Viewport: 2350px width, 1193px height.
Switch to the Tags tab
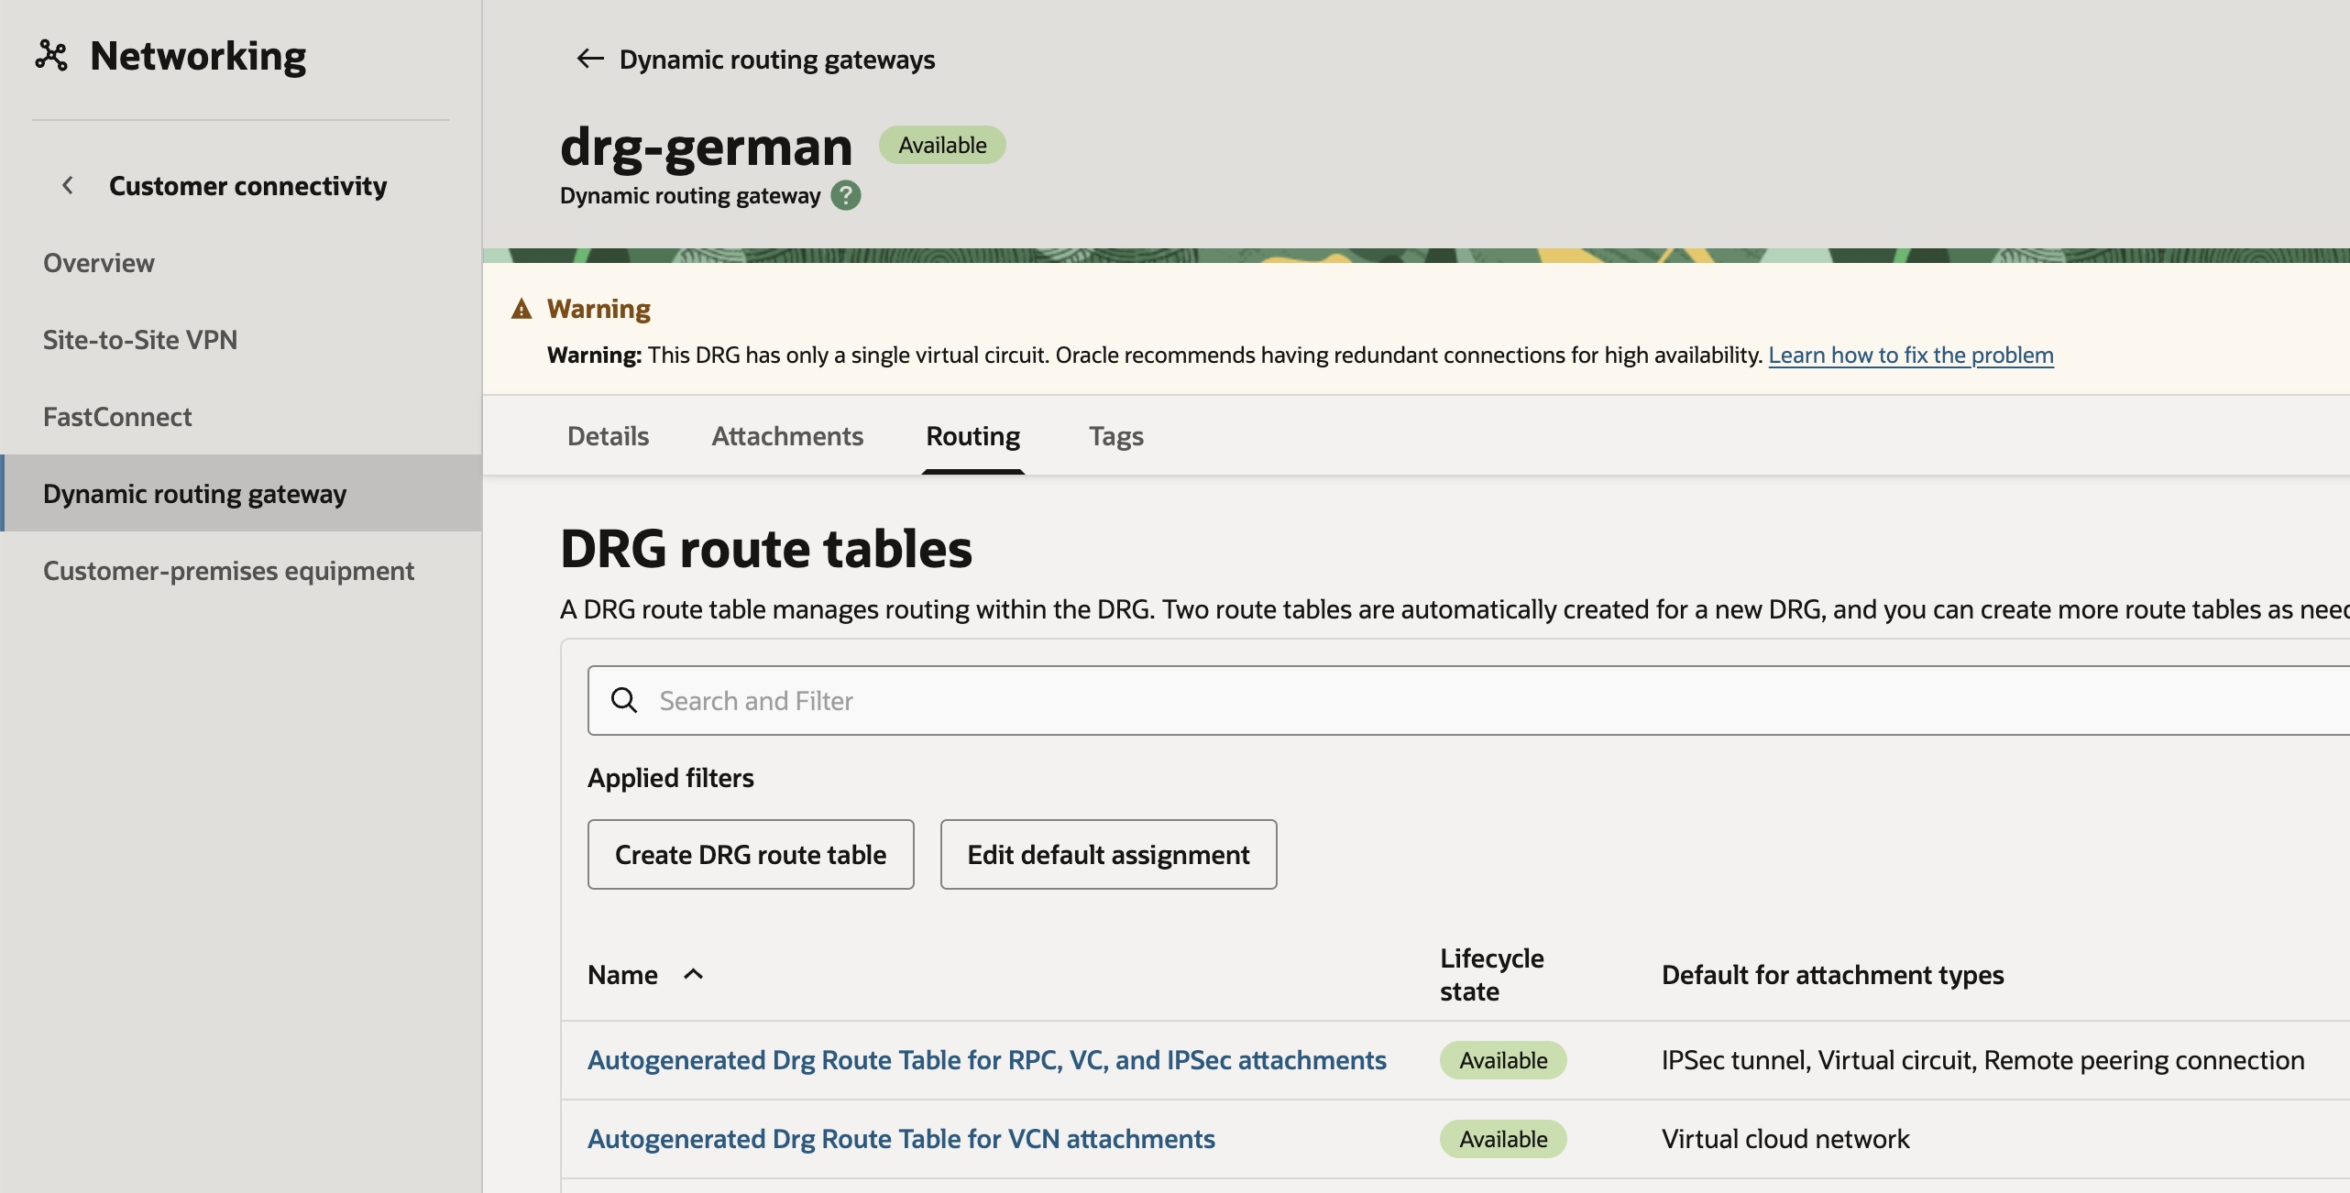pos(1115,436)
